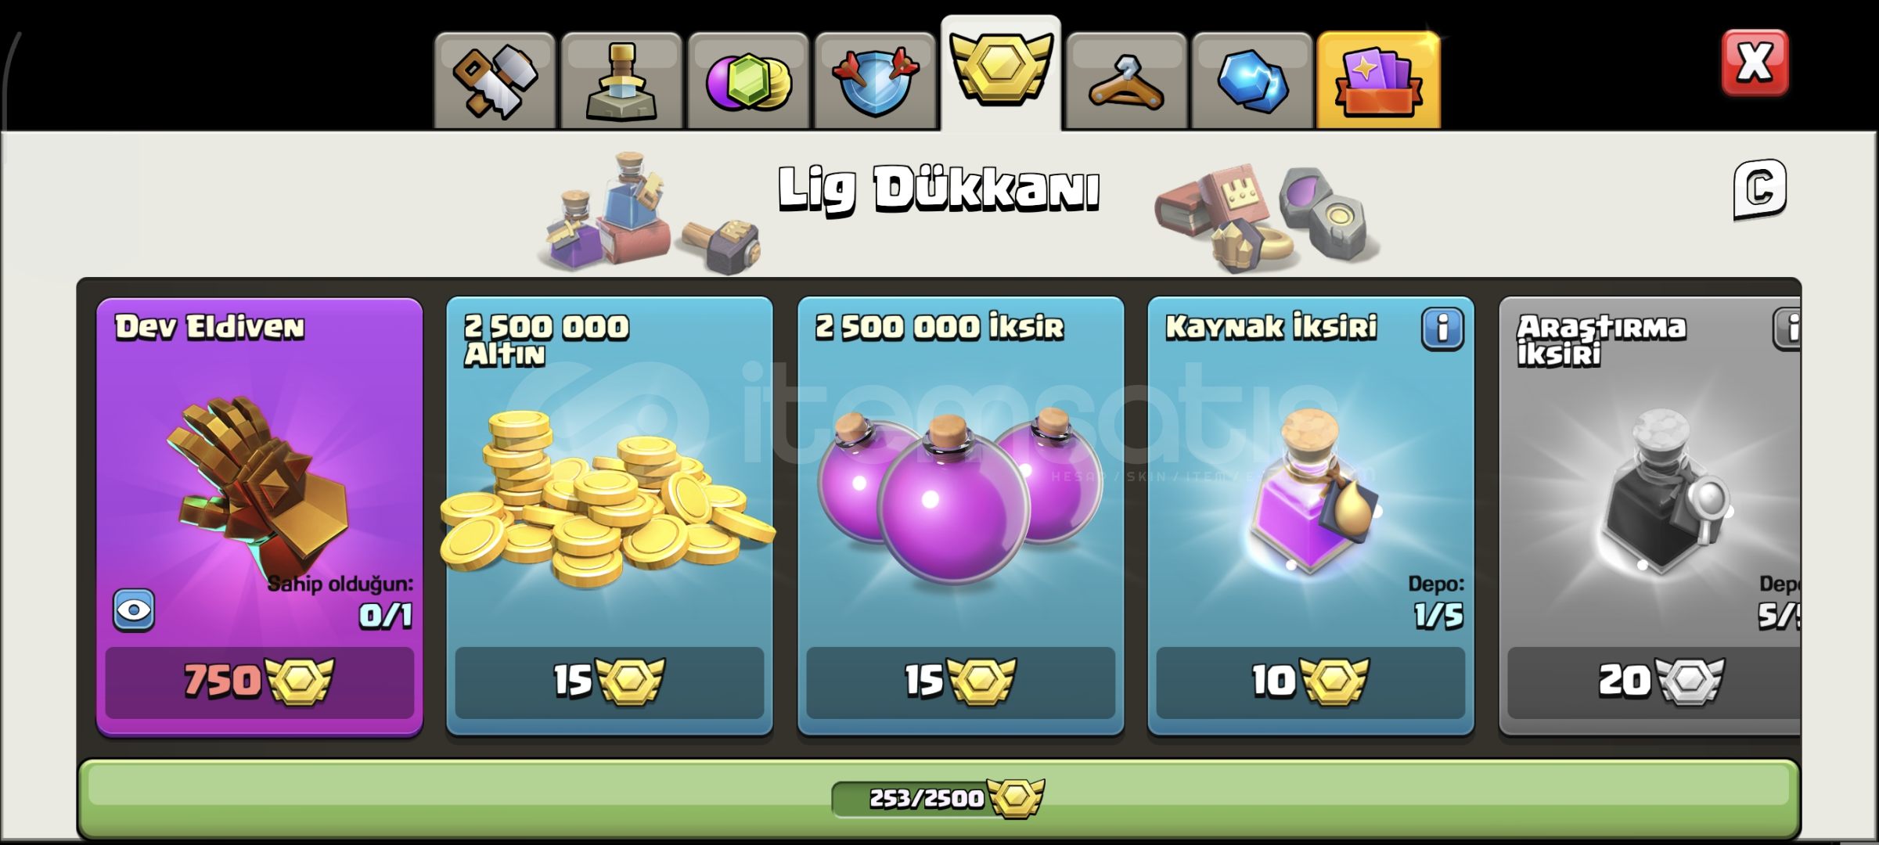Open the sword pedestal shop tab
Screen dimensions: 1879x845
pos(621,81)
